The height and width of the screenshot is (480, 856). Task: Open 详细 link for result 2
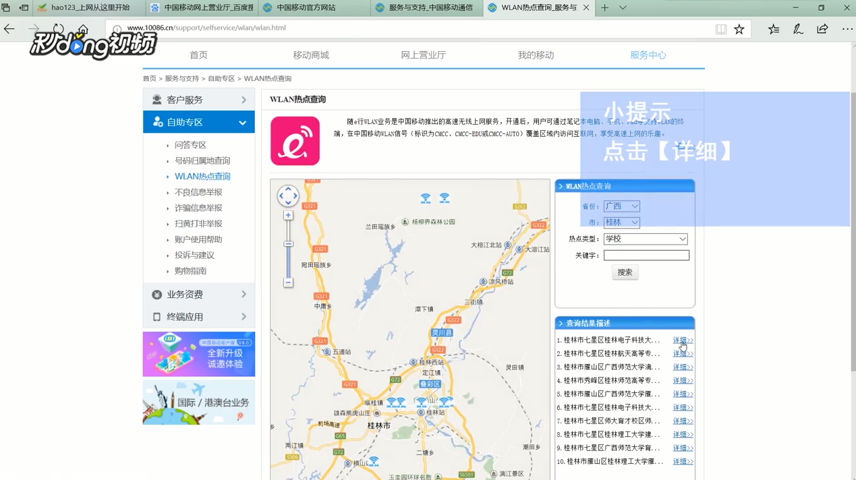click(683, 354)
